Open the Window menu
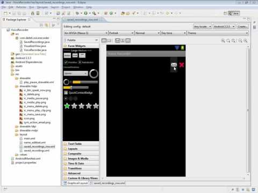 [78, 7]
